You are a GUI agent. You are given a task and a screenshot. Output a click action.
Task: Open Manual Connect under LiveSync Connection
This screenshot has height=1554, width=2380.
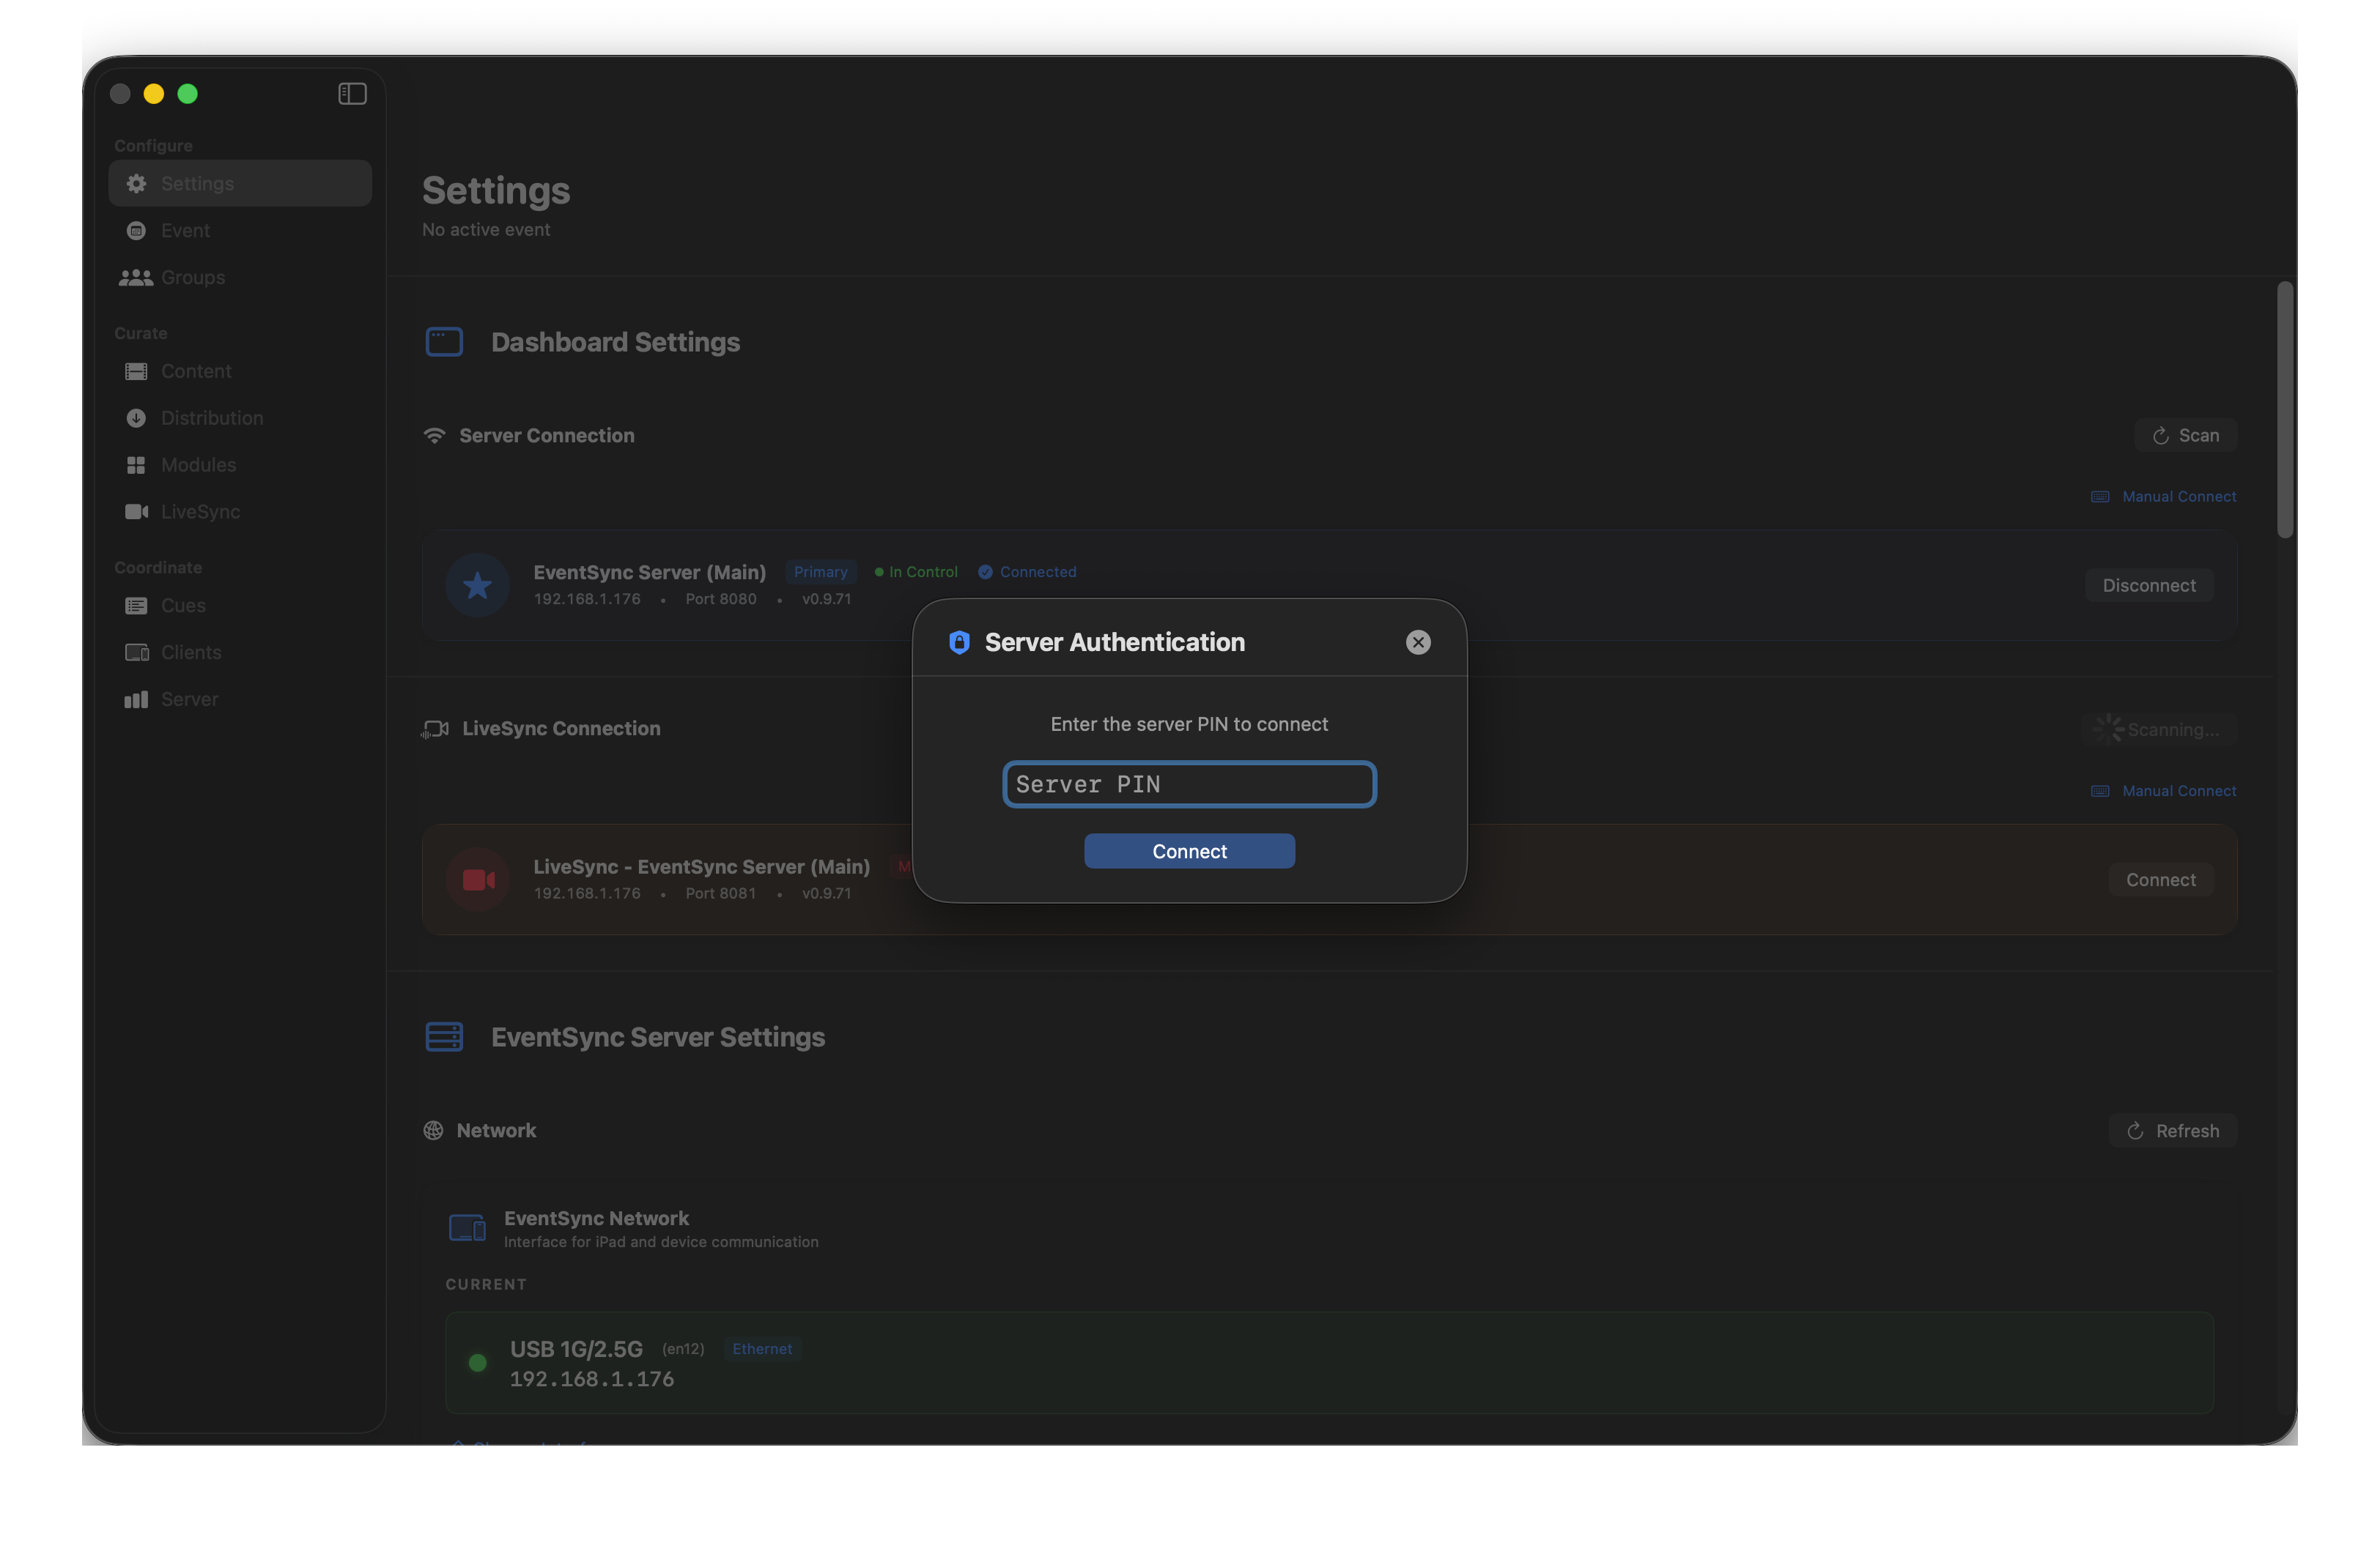pyautogui.click(x=2163, y=790)
